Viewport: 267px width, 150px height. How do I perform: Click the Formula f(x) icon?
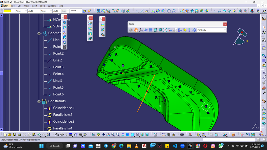pos(57,135)
